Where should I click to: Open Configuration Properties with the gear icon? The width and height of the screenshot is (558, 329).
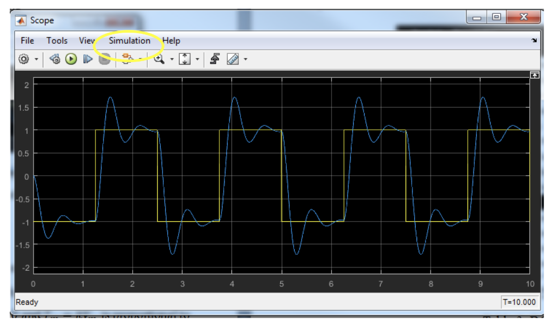click(x=25, y=59)
